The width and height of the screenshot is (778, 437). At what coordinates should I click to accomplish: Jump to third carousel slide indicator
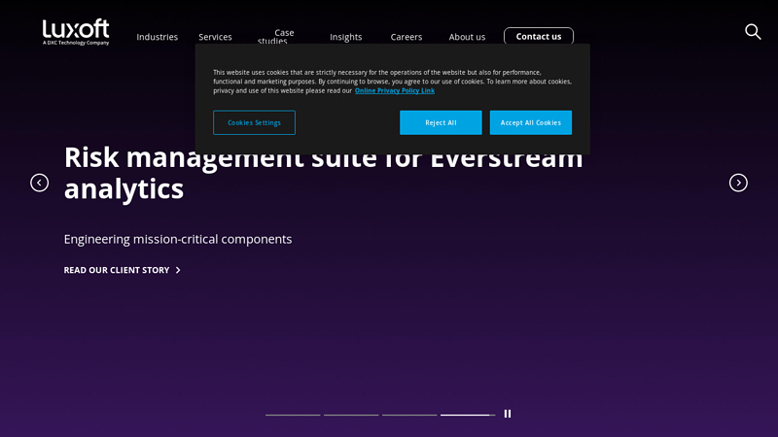(x=409, y=415)
